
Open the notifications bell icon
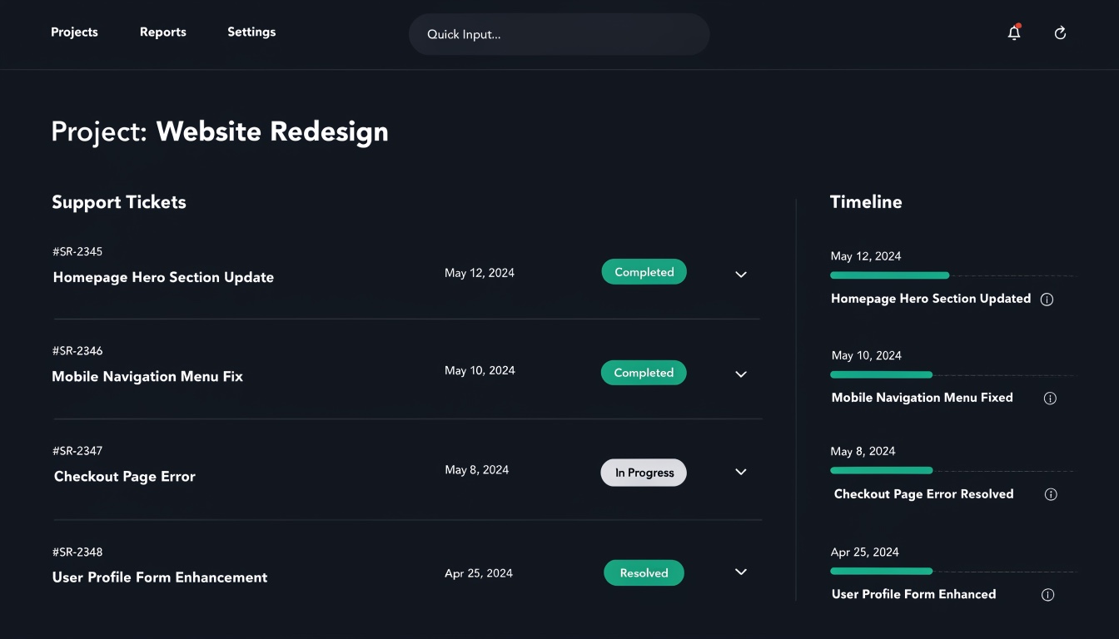click(x=1013, y=33)
